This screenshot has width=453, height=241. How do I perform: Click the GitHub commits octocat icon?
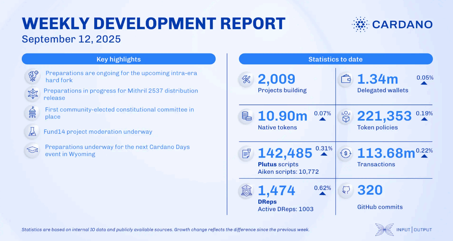(346, 191)
